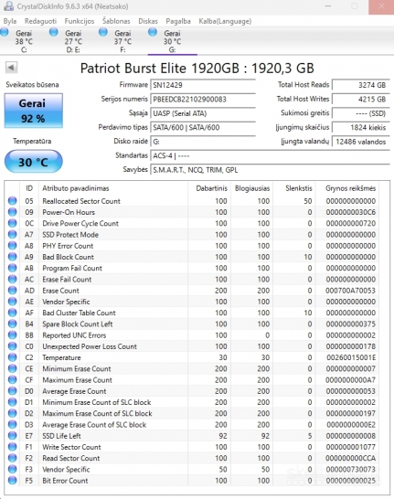Click status icon for Drive Power Cycle Count
394x499 pixels.
click(x=13, y=223)
